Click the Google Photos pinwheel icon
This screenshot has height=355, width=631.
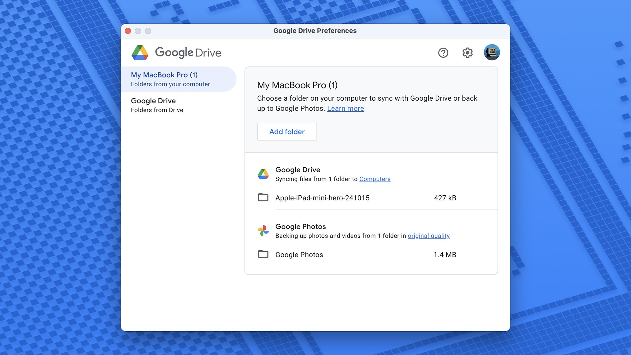(x=263, y=231)
